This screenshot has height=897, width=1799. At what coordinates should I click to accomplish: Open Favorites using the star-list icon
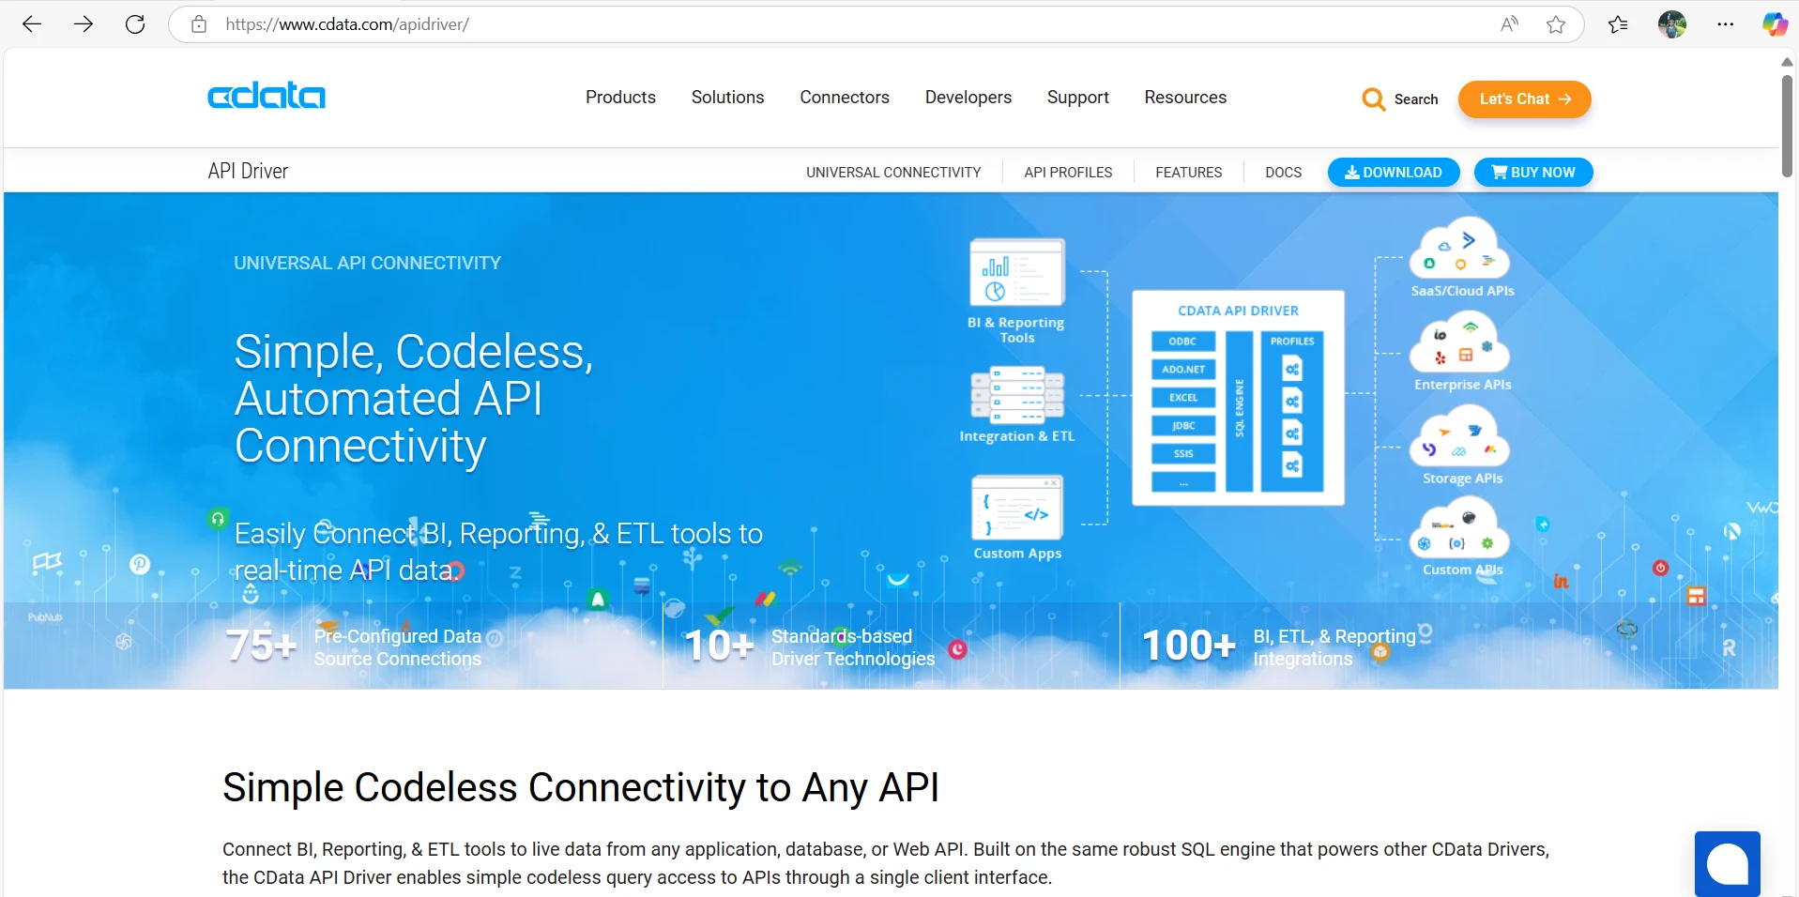point(1618,23)
